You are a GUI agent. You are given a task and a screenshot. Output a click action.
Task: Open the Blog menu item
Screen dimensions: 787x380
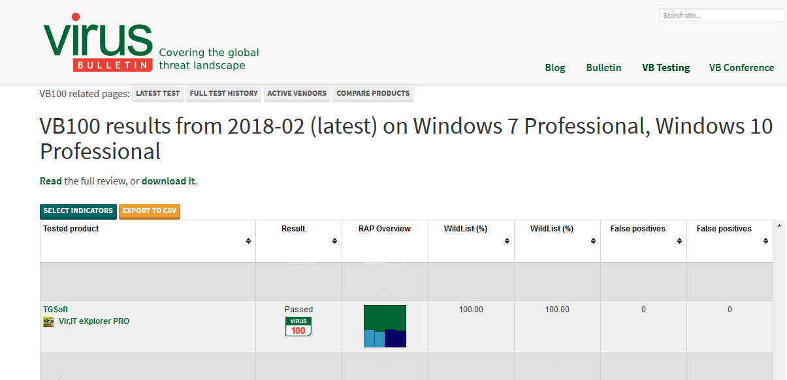[555, 68]
